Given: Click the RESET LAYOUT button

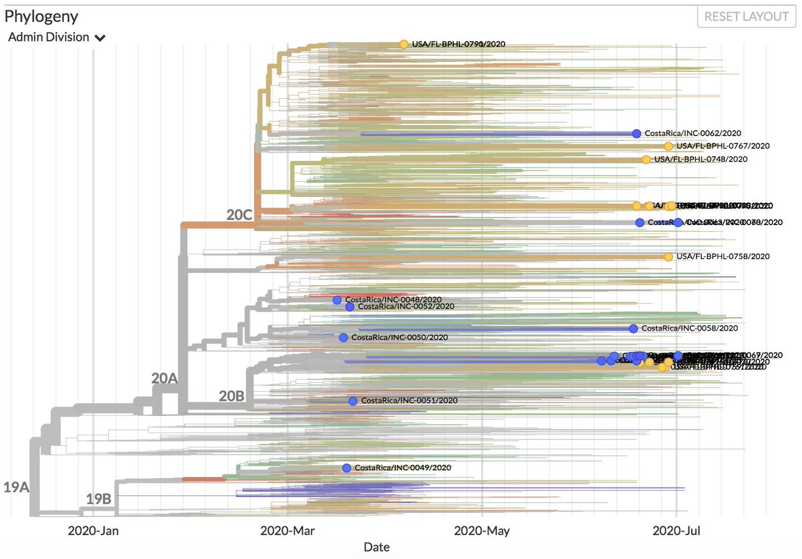Looking at the screenshot, I should point(747,16).
